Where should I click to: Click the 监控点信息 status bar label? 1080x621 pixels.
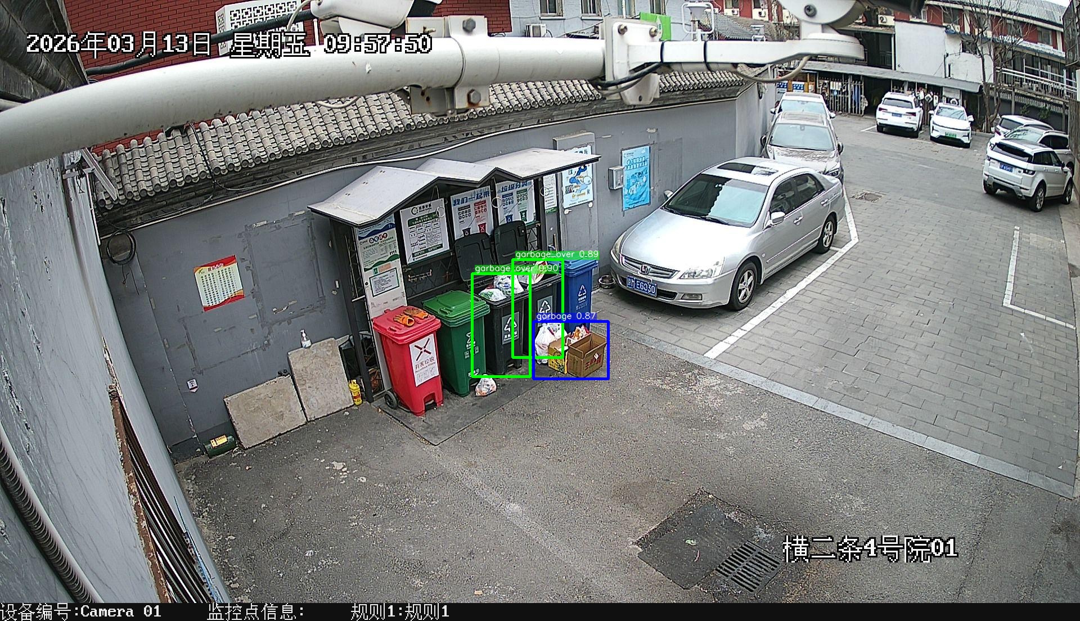(x=256, y=612)
